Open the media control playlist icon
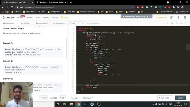Image resolution: width=190 pixels, height=107 pixels. pos(178,7)
